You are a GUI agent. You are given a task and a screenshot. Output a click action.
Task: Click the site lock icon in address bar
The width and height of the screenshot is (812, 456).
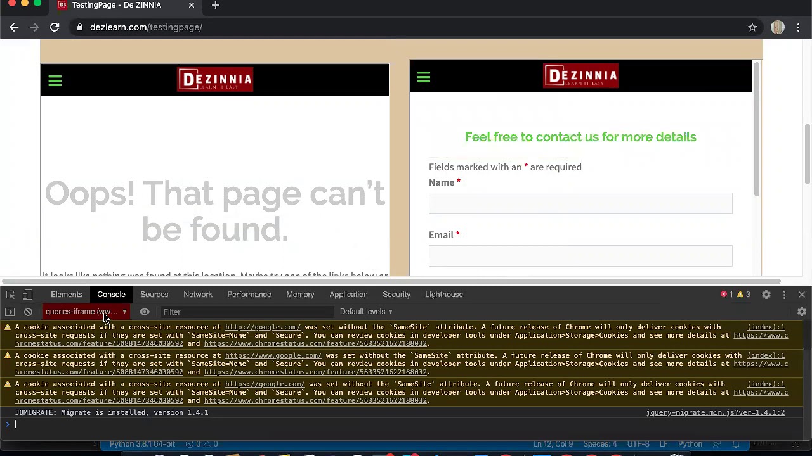79,27
